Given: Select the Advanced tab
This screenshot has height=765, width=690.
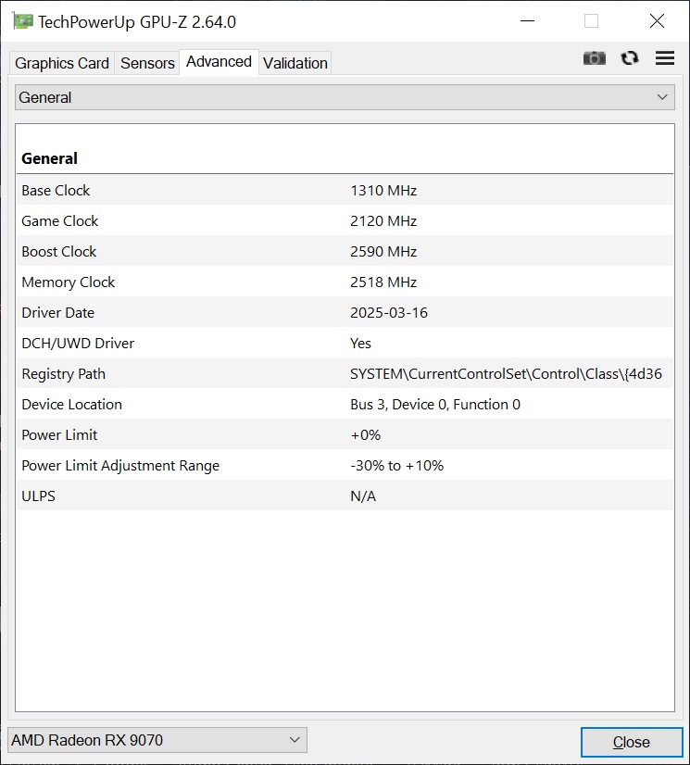Looking at the screenshot, I should (220, 62).
